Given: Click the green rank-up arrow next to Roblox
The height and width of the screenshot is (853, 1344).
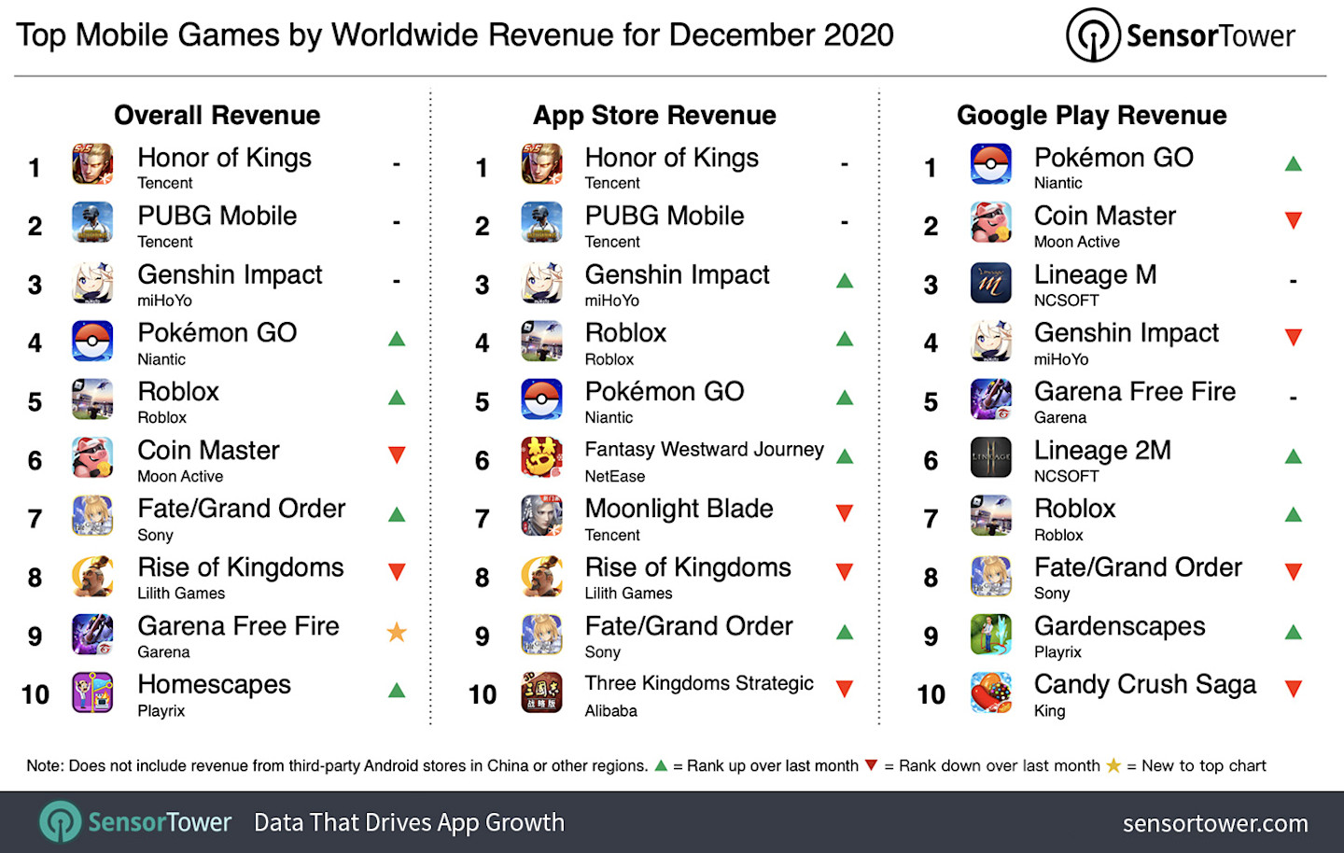Looking at the screenshot, I should coord(397,397).
